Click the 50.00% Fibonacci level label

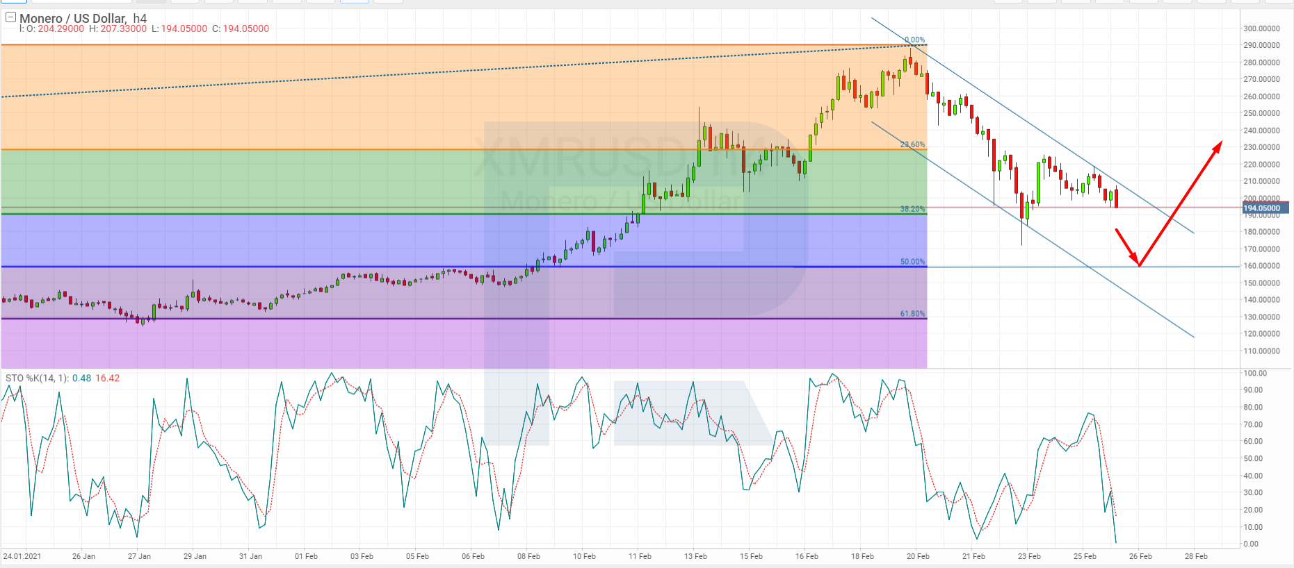[912, 262]
